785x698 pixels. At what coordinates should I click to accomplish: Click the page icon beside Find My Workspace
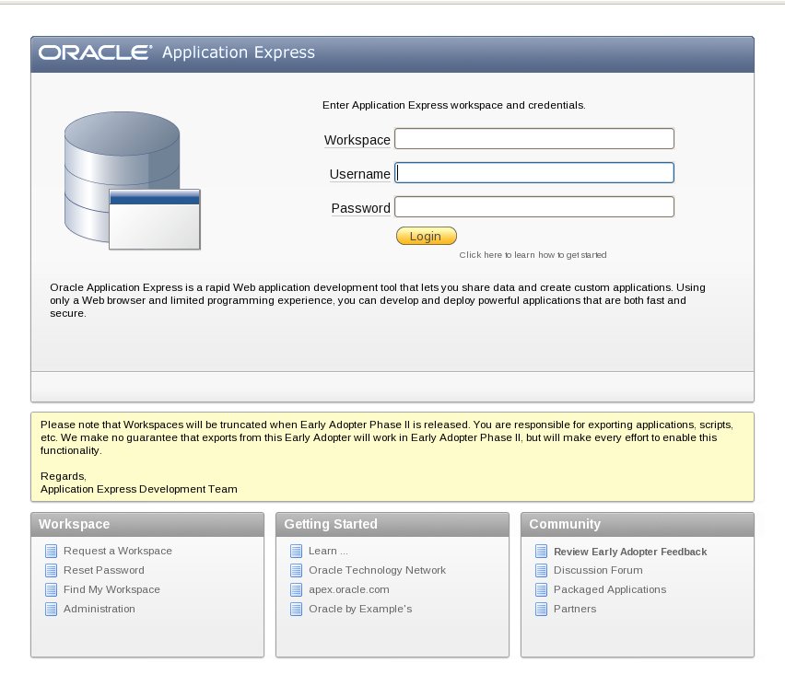point(51,590)
